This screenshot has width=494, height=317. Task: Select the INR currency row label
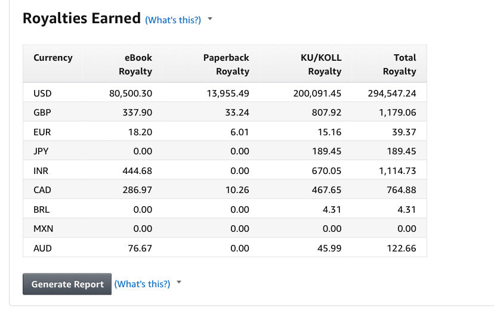click(x=42, y=170)
